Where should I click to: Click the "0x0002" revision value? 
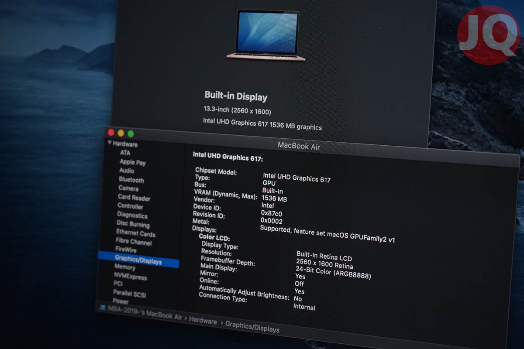pos(271,221)
